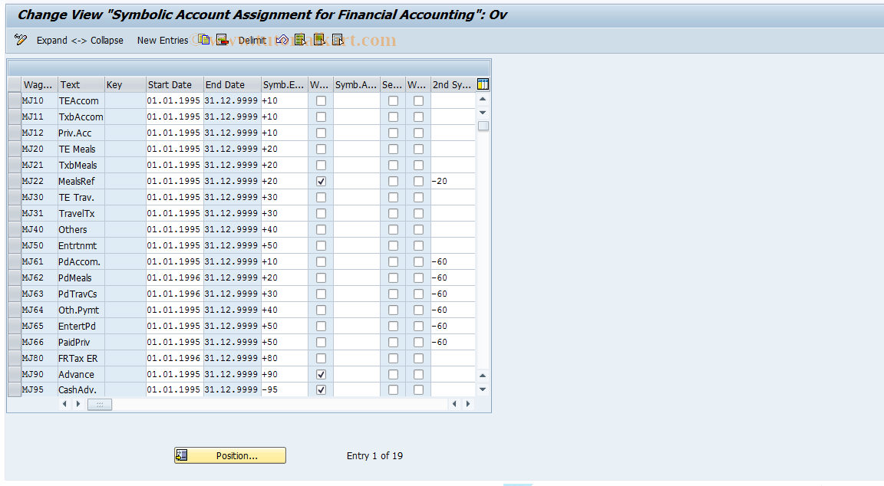Screen dimensions: 884x486
Task: Click start date 01.01.1996 of MJ62 PdMeals
Action: (x=174, y=278)
